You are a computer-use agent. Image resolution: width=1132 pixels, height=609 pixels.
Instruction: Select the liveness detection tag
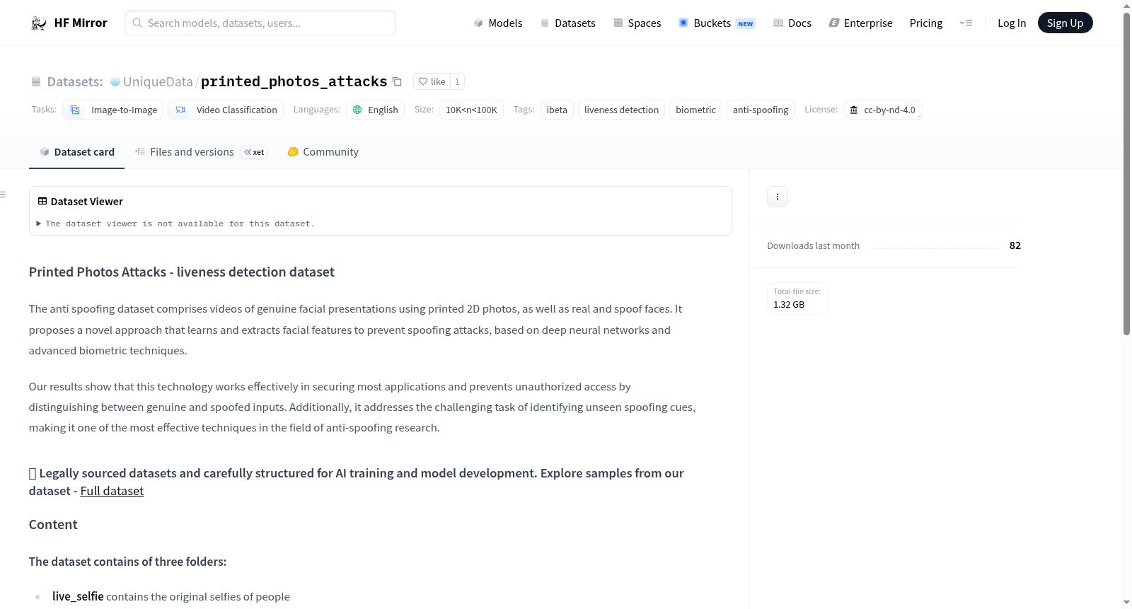[x=621, y=110]
